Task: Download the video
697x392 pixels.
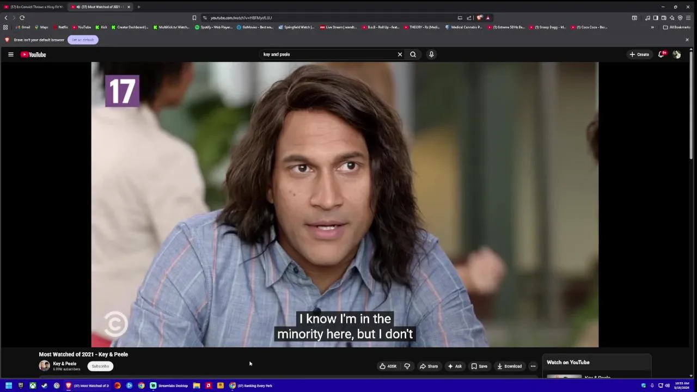Action: tap(510, 366)
